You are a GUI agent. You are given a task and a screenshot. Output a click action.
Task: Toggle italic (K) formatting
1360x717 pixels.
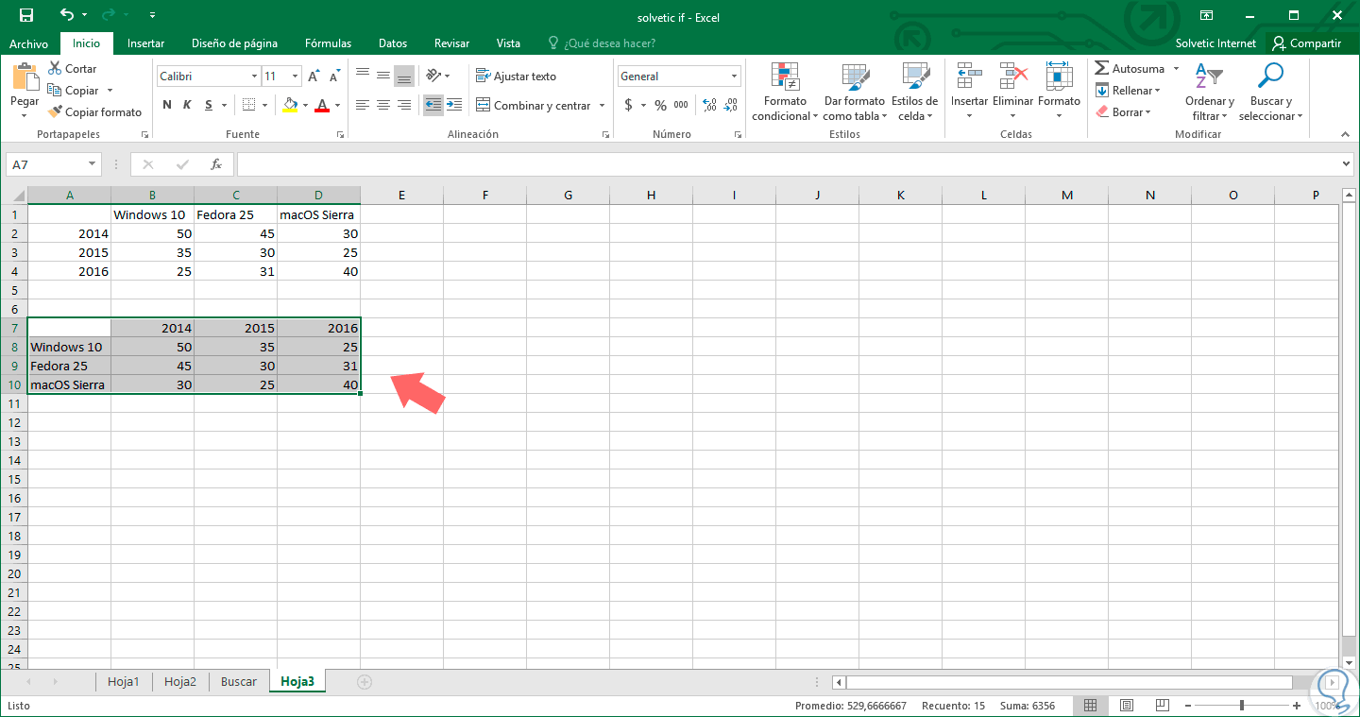point(187,105)
